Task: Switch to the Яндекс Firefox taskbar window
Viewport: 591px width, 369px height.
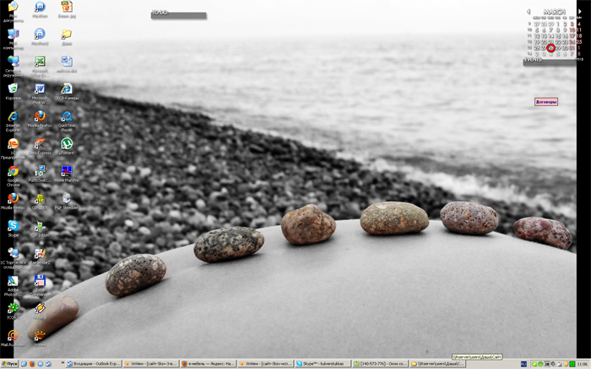Action: tap(208, 364)
